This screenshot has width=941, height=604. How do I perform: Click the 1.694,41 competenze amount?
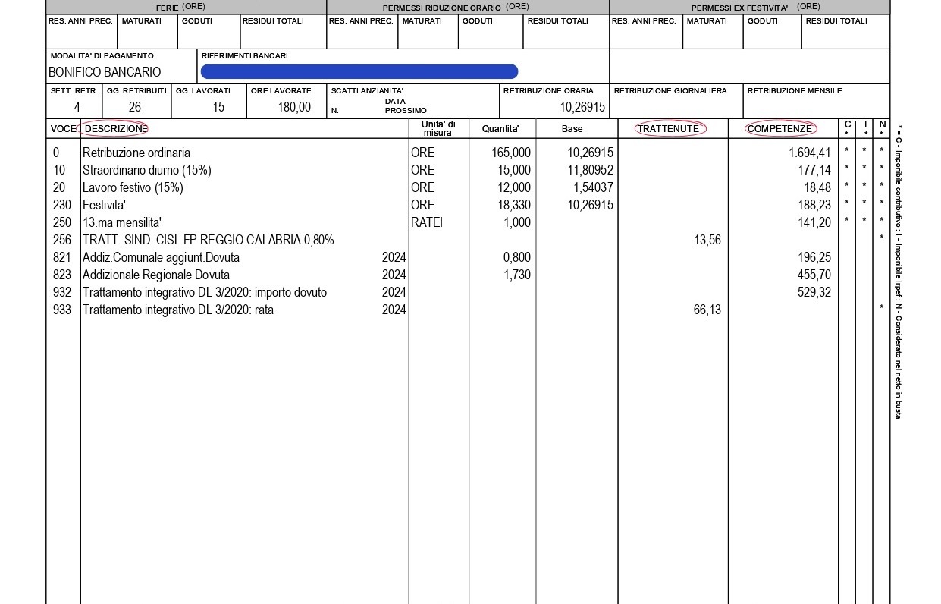pos(810,153)
